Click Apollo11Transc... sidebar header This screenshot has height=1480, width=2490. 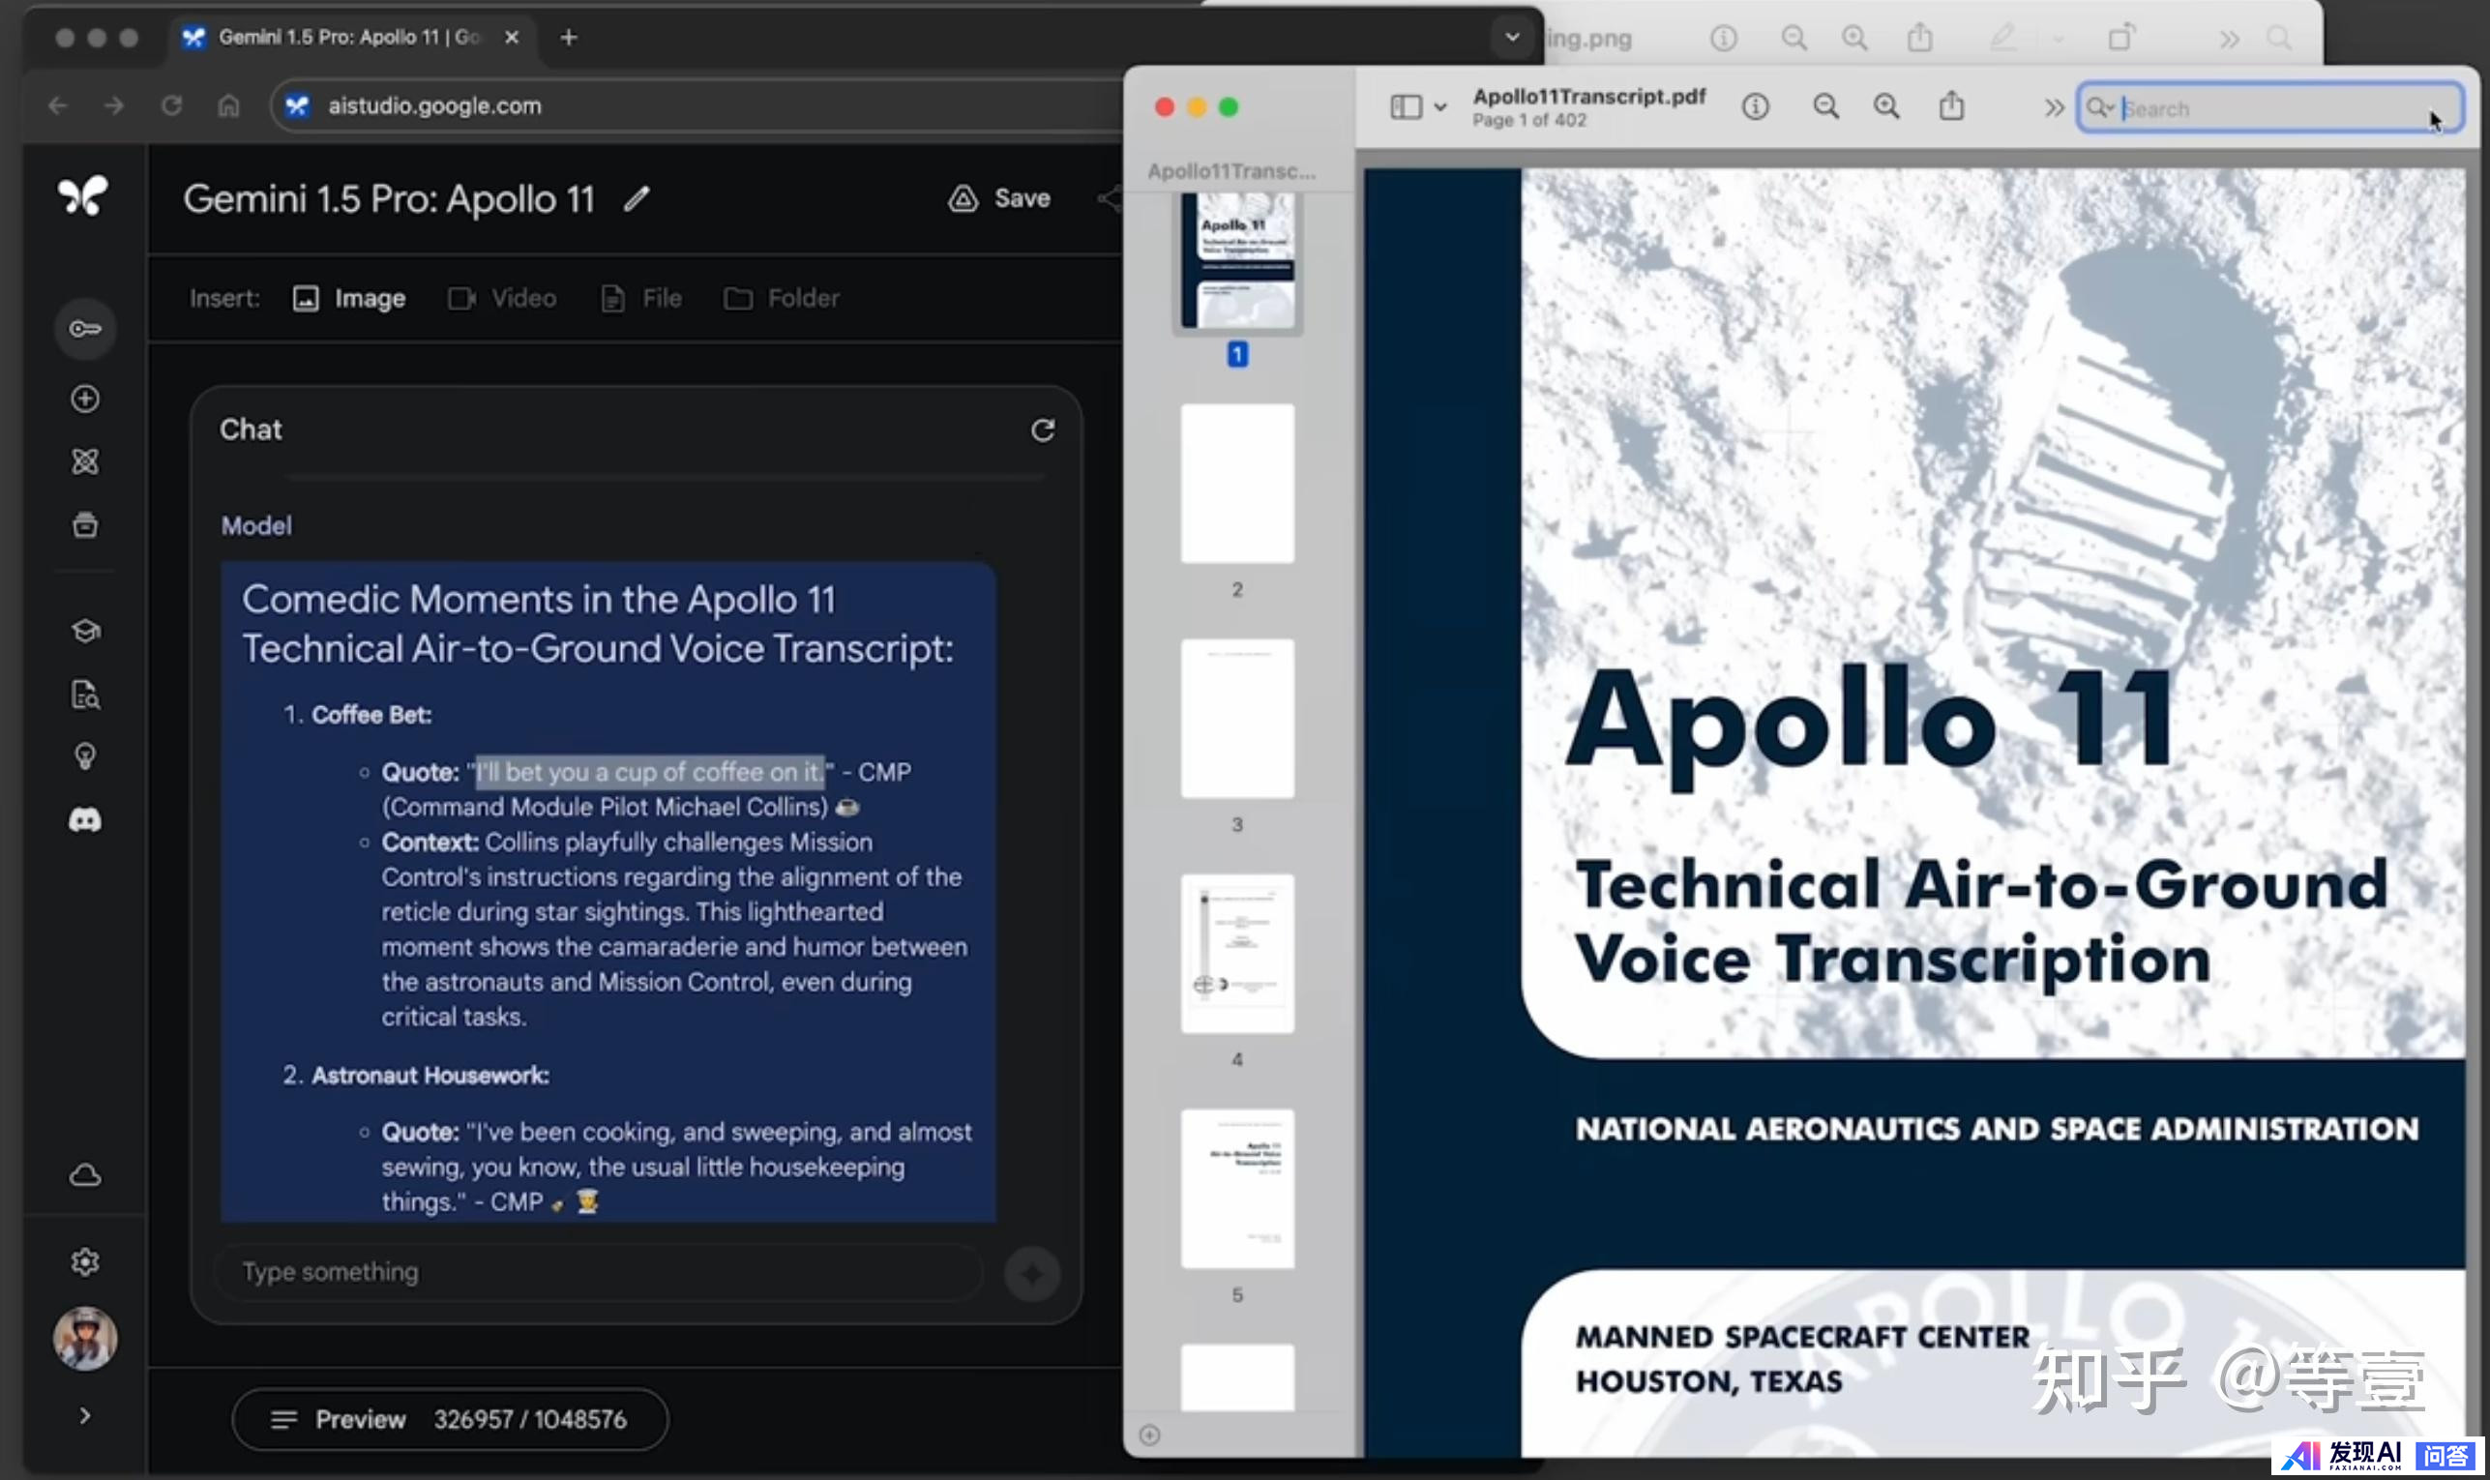click(x=1231, y=171)
